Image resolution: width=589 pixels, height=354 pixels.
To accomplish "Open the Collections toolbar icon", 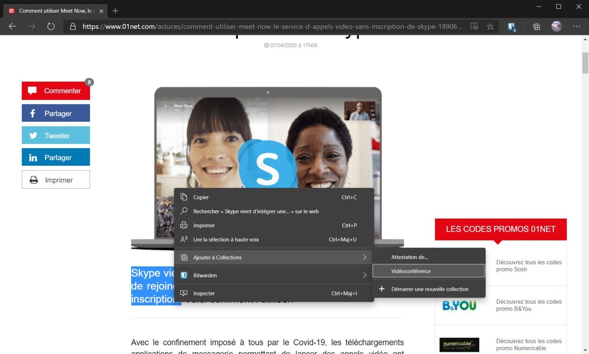I will coord(536,26).
